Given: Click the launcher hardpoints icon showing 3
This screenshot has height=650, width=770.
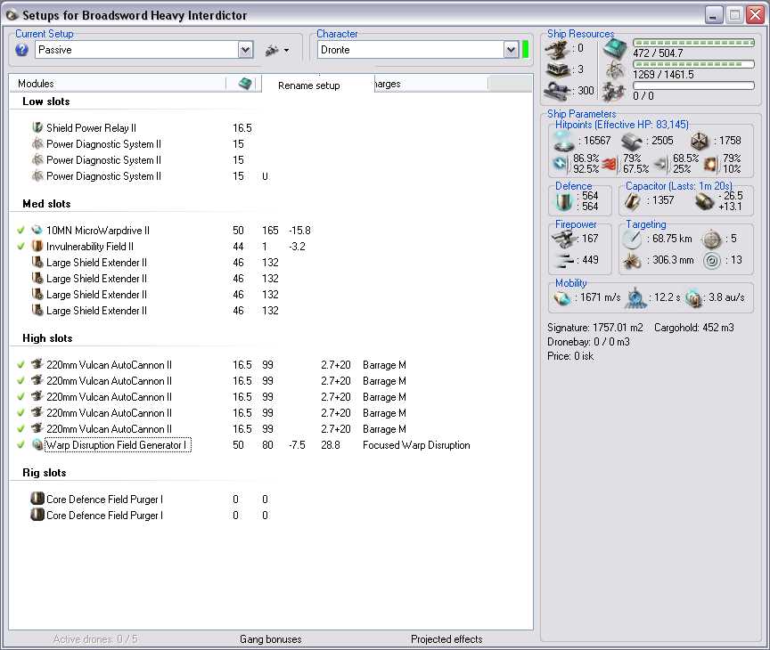Looking at the screenshot, I should (x=557, y=69).
